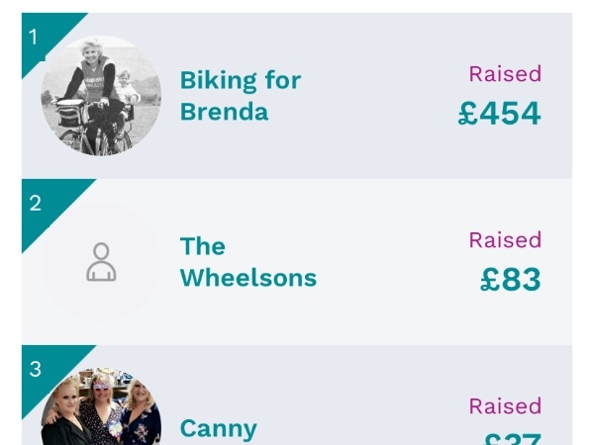594x445 pixels.
Task: Open the Biking for Brenda team photo
Action: 101,96
